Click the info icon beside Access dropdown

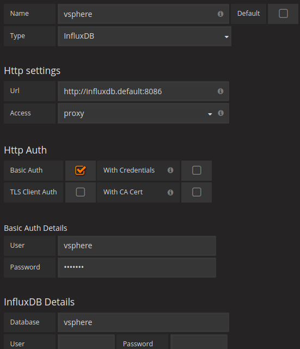click(x=221, y=113)
